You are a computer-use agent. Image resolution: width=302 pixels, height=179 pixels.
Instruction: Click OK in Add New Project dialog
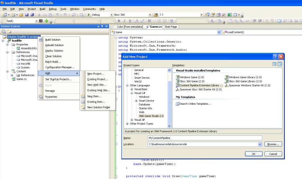coord(254,154)
